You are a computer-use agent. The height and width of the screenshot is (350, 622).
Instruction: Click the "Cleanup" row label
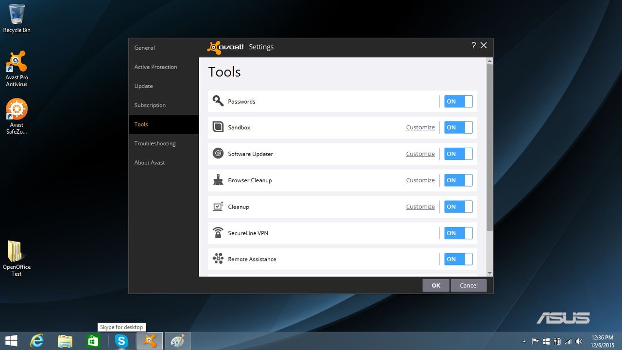pos(239,207)
